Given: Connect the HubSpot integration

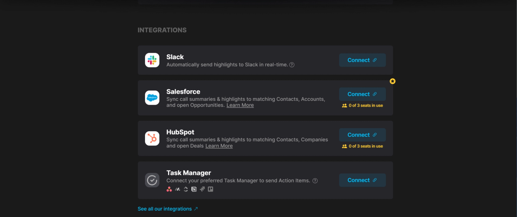Looking at the screenshot, I should tap(362, 135).
